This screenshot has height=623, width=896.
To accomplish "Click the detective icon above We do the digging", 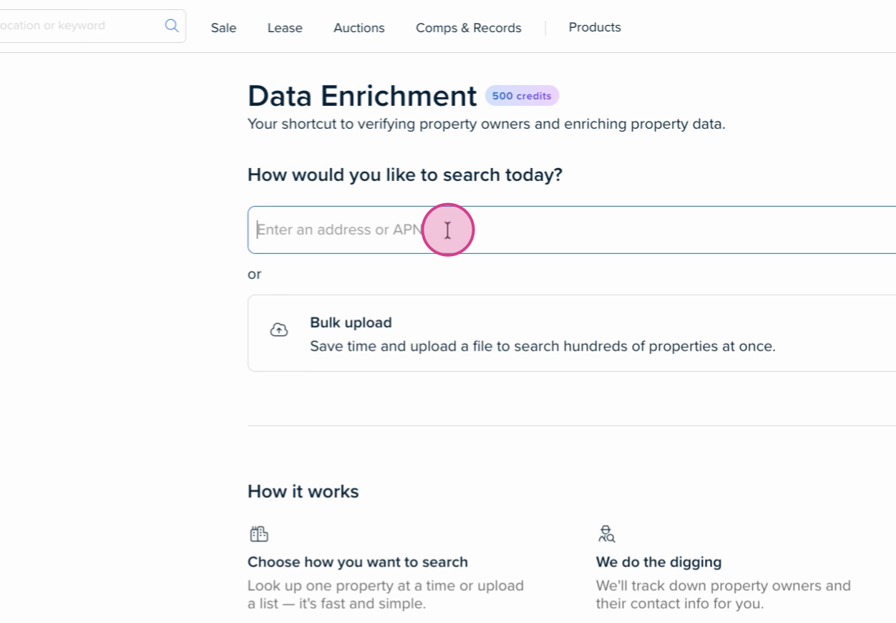I will 606,534.
